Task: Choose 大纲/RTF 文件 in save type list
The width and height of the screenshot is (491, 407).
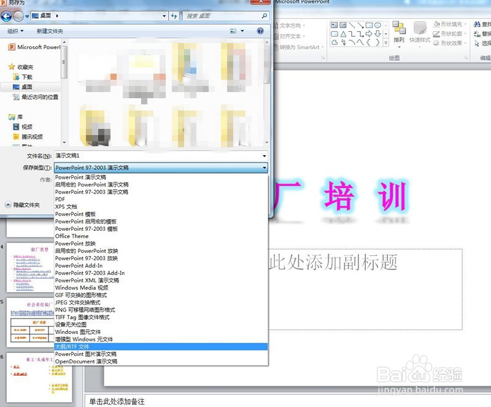Action: pos(161,346)
